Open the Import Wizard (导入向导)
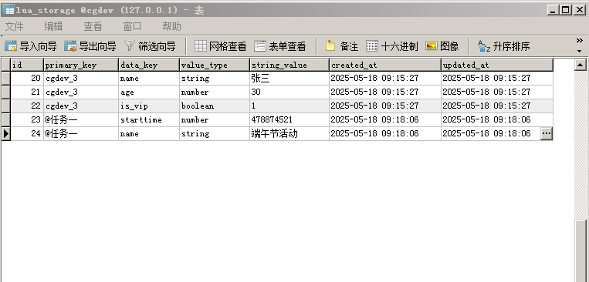 (x=30, y=46)
